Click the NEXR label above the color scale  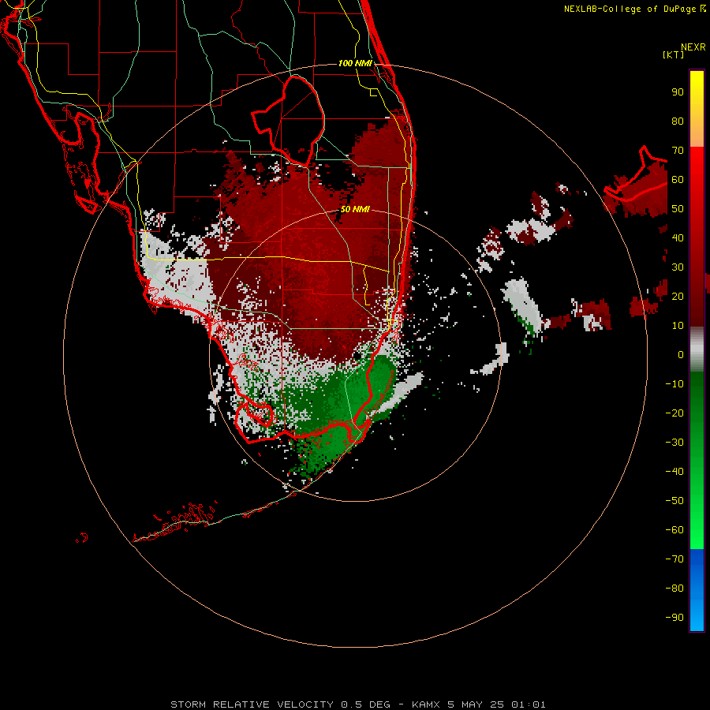pos(693,47)
